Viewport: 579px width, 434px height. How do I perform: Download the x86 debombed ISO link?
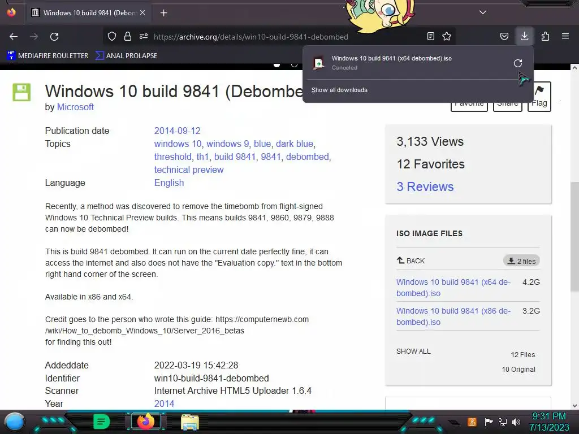pyautogui.click(x=453, y=316)
